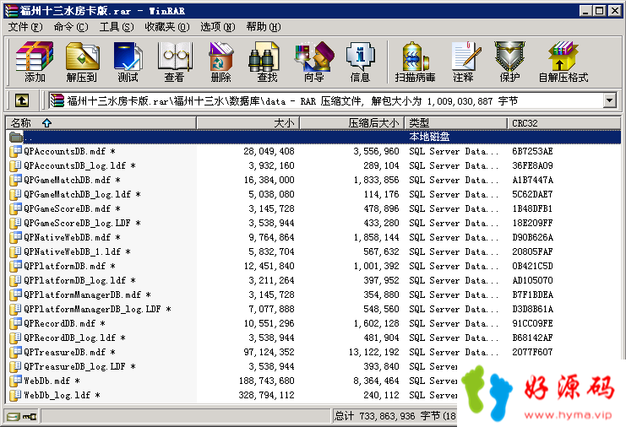Open the Commands (命令) menu
The width and height of the screenshot is (626, 427).
coord(71,27)
